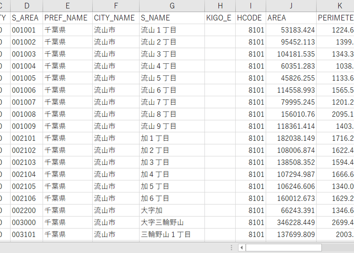The image size is (354, 253).
Task: Click the horizontal scrollbar thumb
Action: point(284,248)
